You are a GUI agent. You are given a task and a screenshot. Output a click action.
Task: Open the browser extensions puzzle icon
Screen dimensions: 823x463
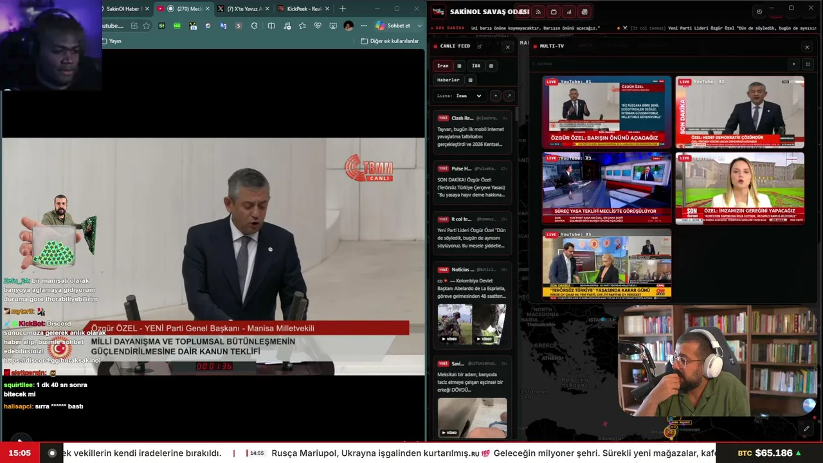254,26
